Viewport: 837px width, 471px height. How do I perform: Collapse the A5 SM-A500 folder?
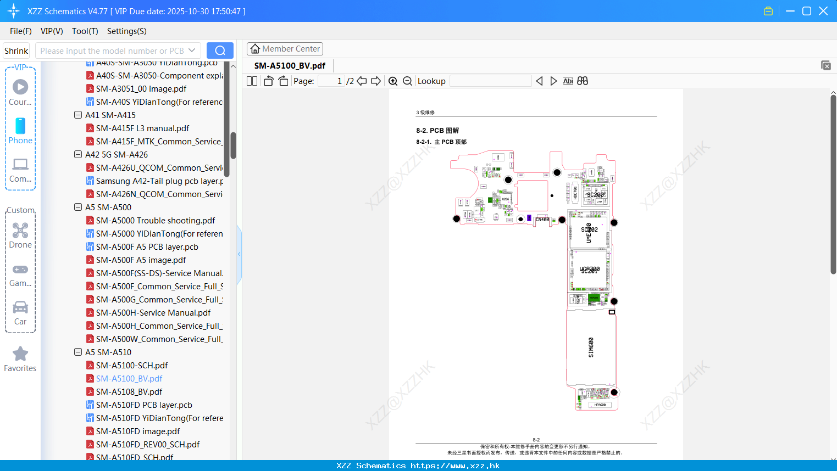78,208
